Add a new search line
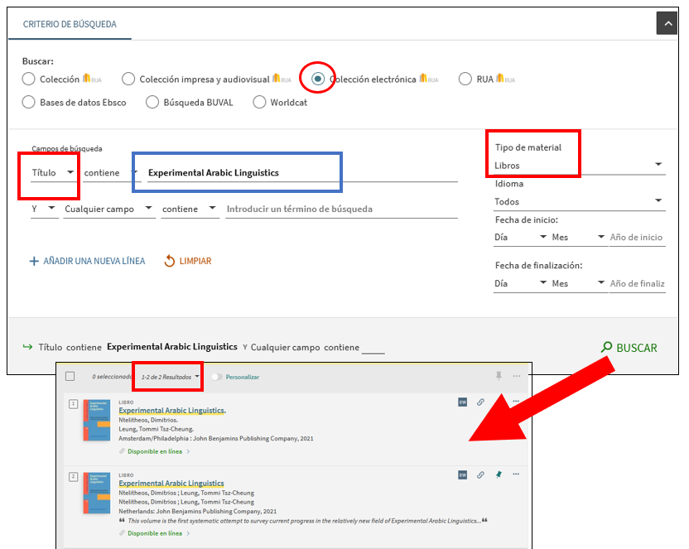 point(87,261)
